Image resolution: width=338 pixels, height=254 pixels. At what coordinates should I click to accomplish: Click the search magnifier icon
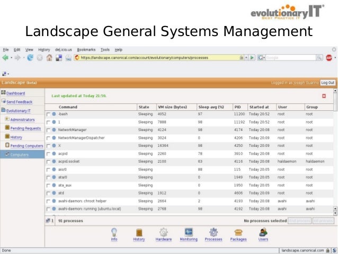pos(319,58)
